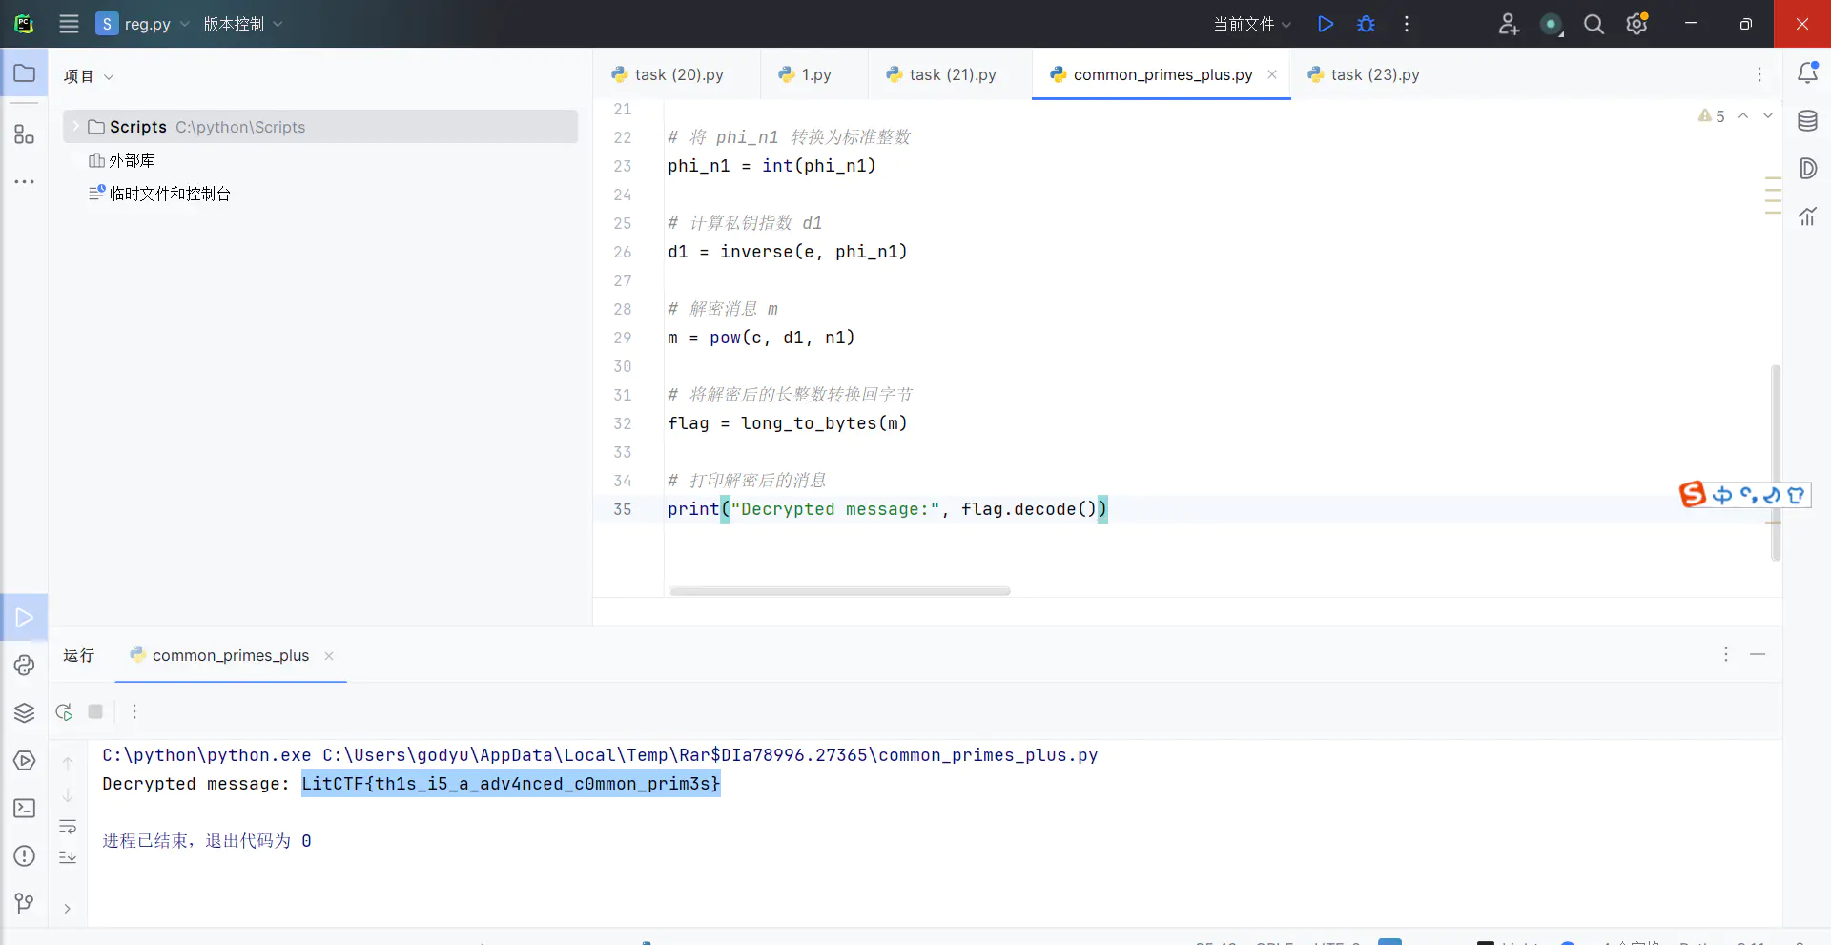Close the common_primes_plus run tab
The height and width of the screenshot is (945, 1831).
329,656
